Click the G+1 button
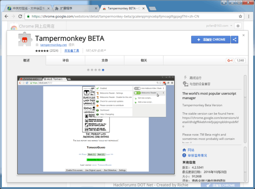This screenshot has width=255, height=189. 230,60
